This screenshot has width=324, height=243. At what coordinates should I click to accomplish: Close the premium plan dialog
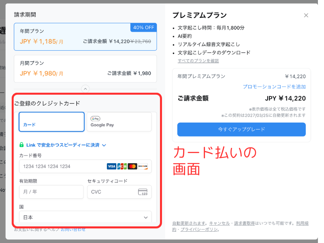pyautogui.click(x=306, y=15)
